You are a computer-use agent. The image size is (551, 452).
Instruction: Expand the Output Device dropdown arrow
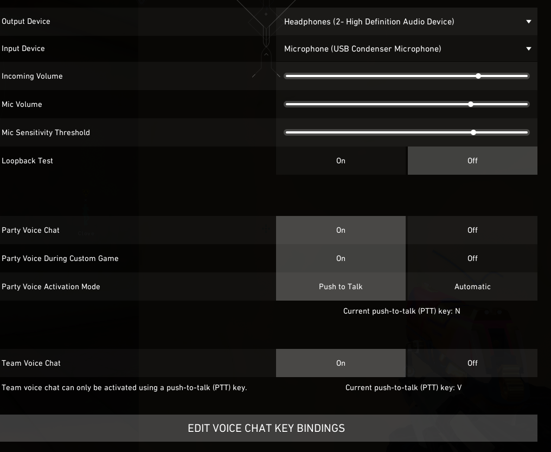(529, 22)
